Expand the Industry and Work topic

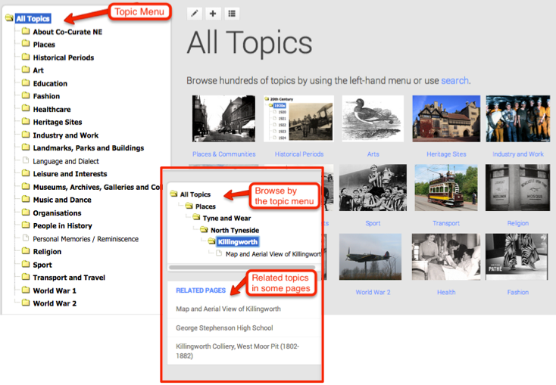65,135
